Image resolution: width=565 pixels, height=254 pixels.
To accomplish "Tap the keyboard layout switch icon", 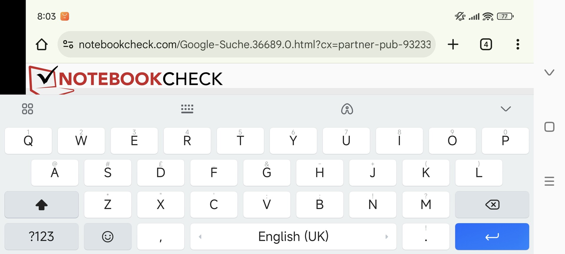I will pos(187,109).
